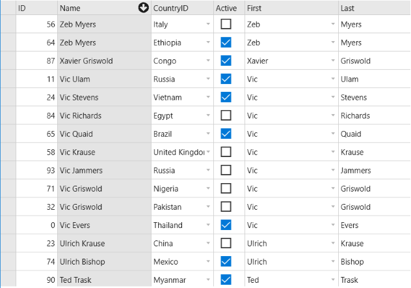
Task: Click the CountryID column header
Action: [183, 8]
